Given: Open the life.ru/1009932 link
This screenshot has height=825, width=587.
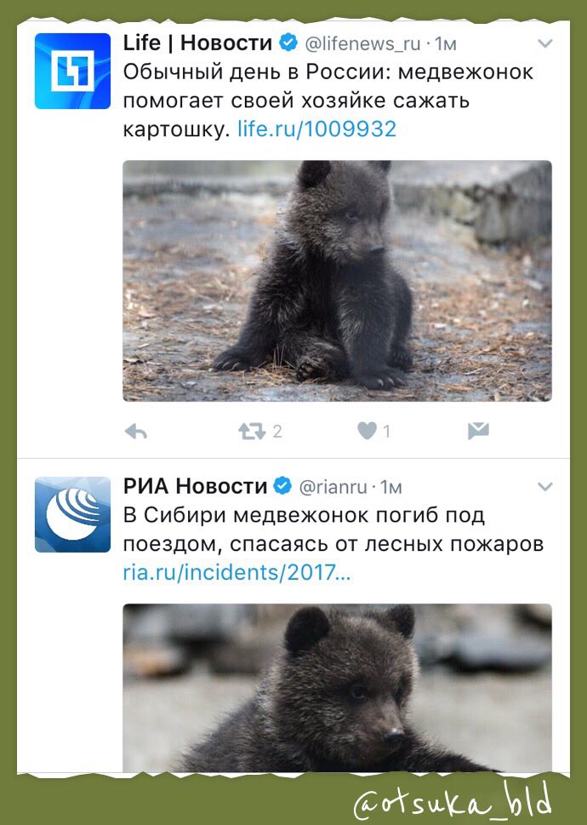Looking at the screenshot, I should tap(316, 129).
